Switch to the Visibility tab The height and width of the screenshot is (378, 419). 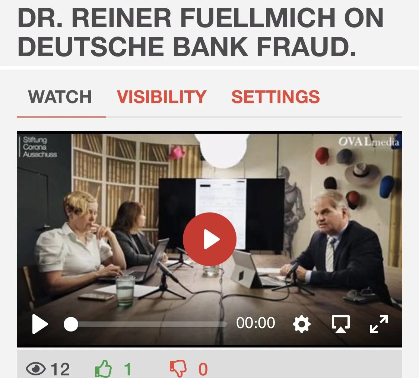click(x=162, y=97)
